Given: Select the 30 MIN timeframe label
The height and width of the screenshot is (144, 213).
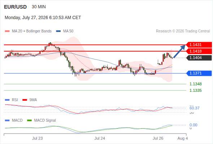Looking at the screenshot, I should pos(39,7).
